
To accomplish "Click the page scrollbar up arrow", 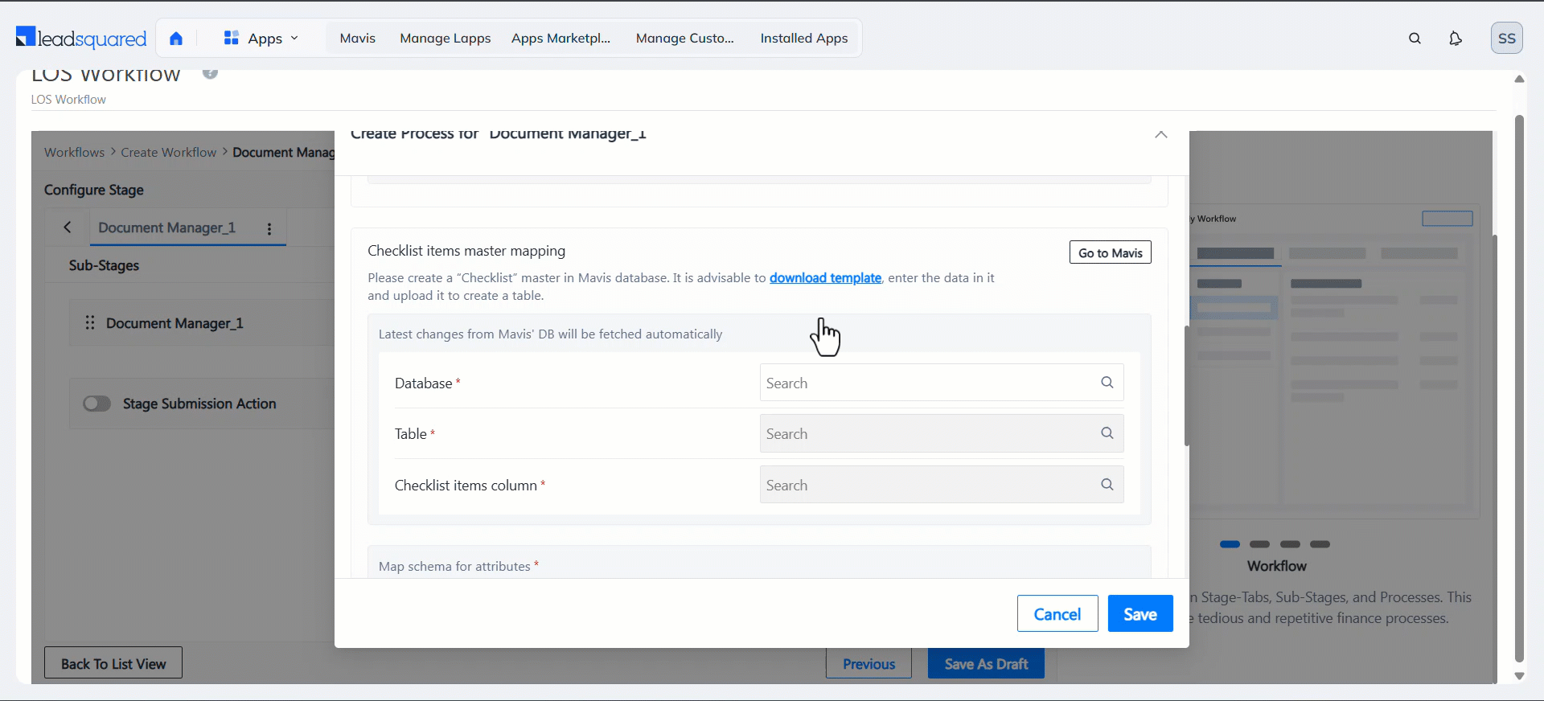I will click(x=1519, y=79).
